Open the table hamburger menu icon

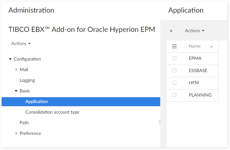pyautogui.click(x=174, y=46)
